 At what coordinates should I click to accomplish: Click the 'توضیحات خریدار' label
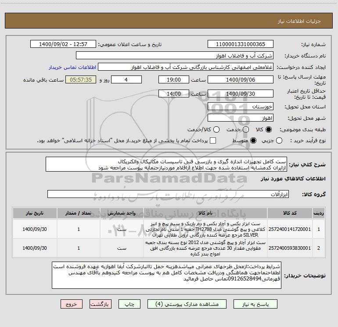tap(305, 276)
